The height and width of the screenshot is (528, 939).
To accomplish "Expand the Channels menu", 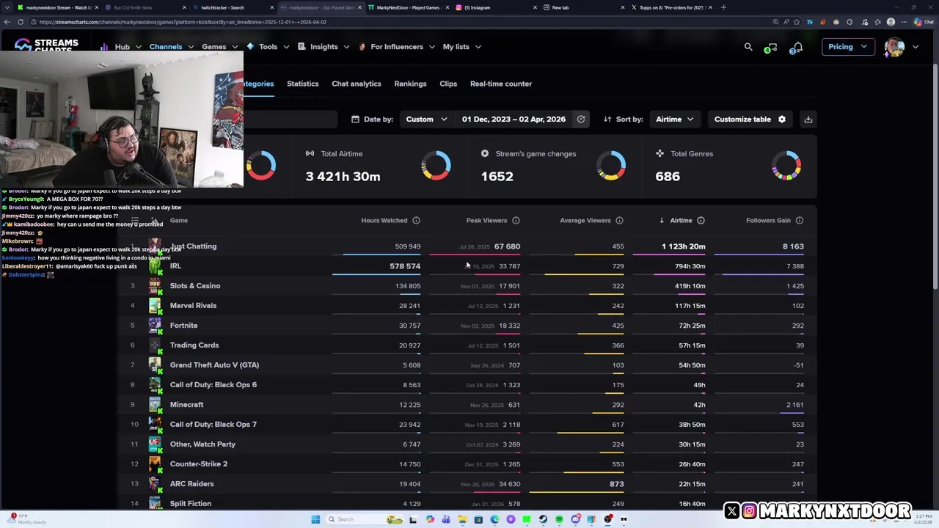I will pos(172,47).
